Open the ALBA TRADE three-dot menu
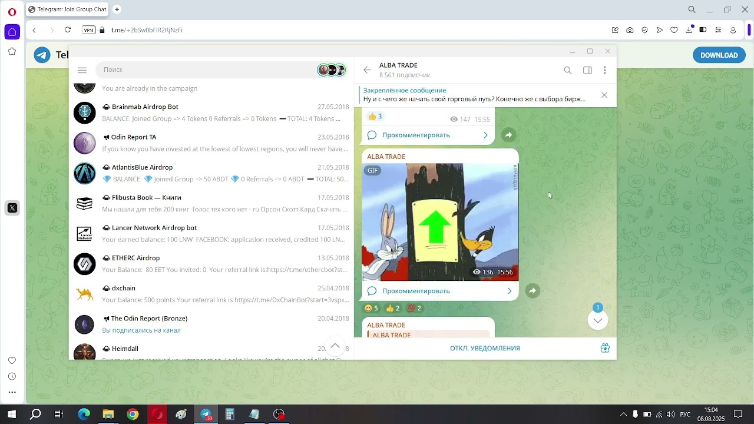 tap(604, 70)
